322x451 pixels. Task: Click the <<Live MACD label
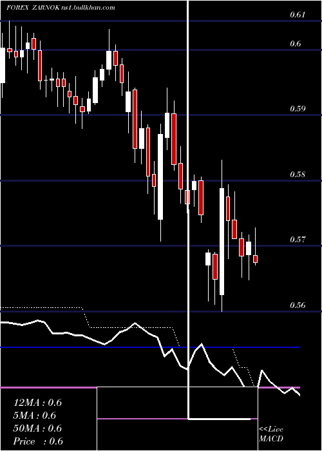click(x=271, y=434)
